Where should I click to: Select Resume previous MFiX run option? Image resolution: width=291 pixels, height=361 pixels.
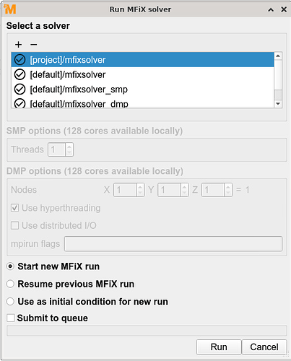(10, 284)
